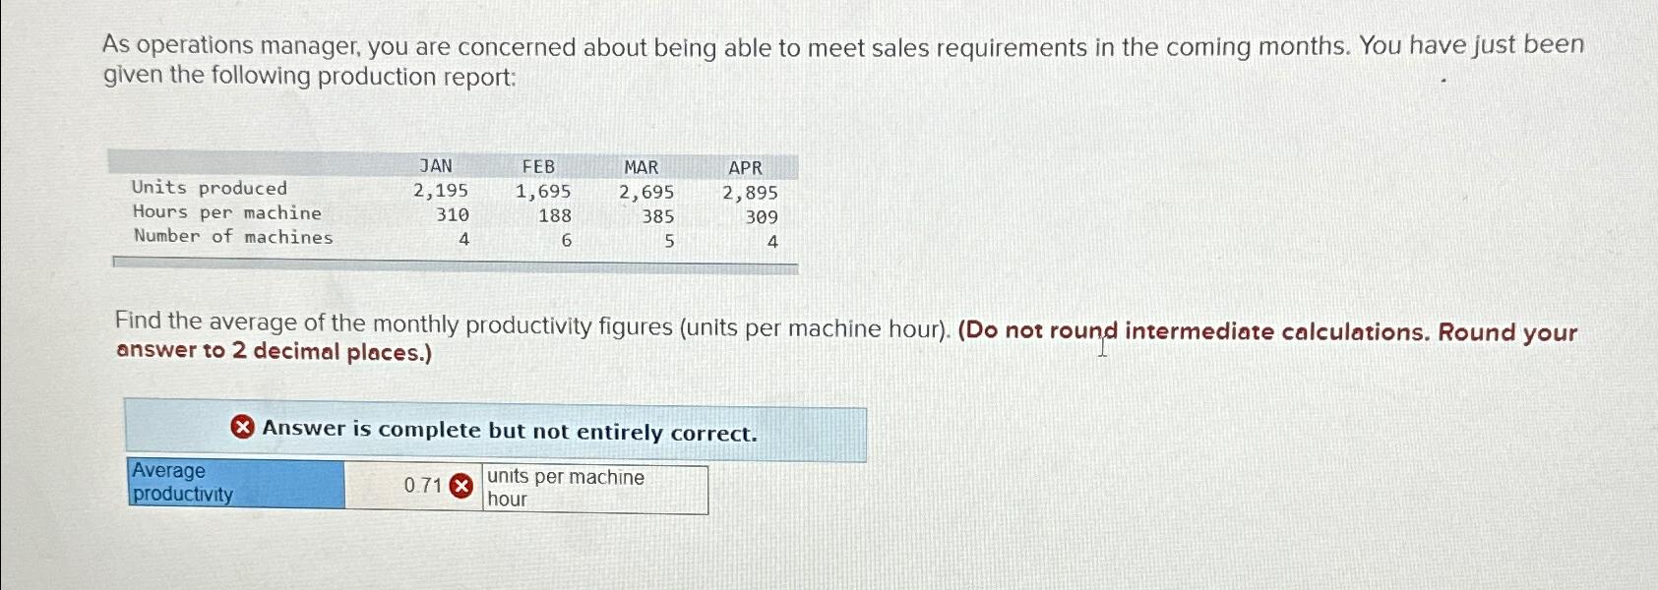Select the Units produced row label
The width and height of the screenshot is (1658, 590).
[x=208, y=188]
